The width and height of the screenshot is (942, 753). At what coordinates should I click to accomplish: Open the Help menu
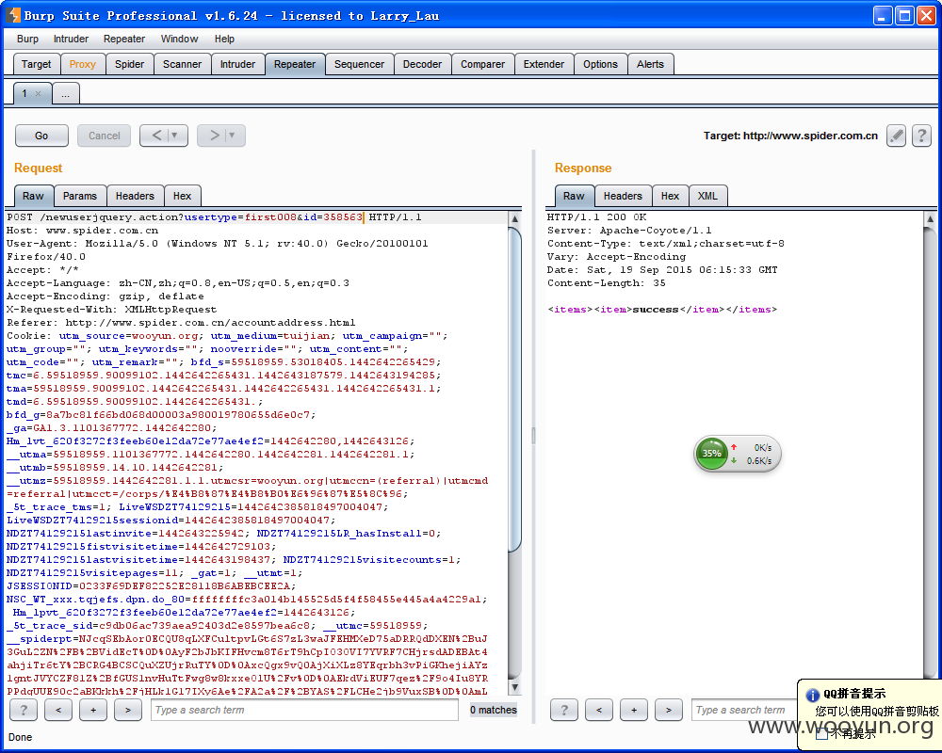tap(224, 39)
